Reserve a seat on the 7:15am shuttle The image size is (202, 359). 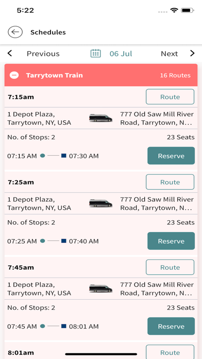pos(171,156)
